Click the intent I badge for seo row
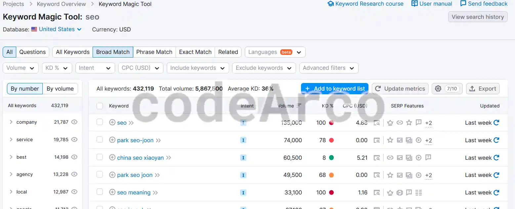Viewport: 515px width, 209px height. 243,123
